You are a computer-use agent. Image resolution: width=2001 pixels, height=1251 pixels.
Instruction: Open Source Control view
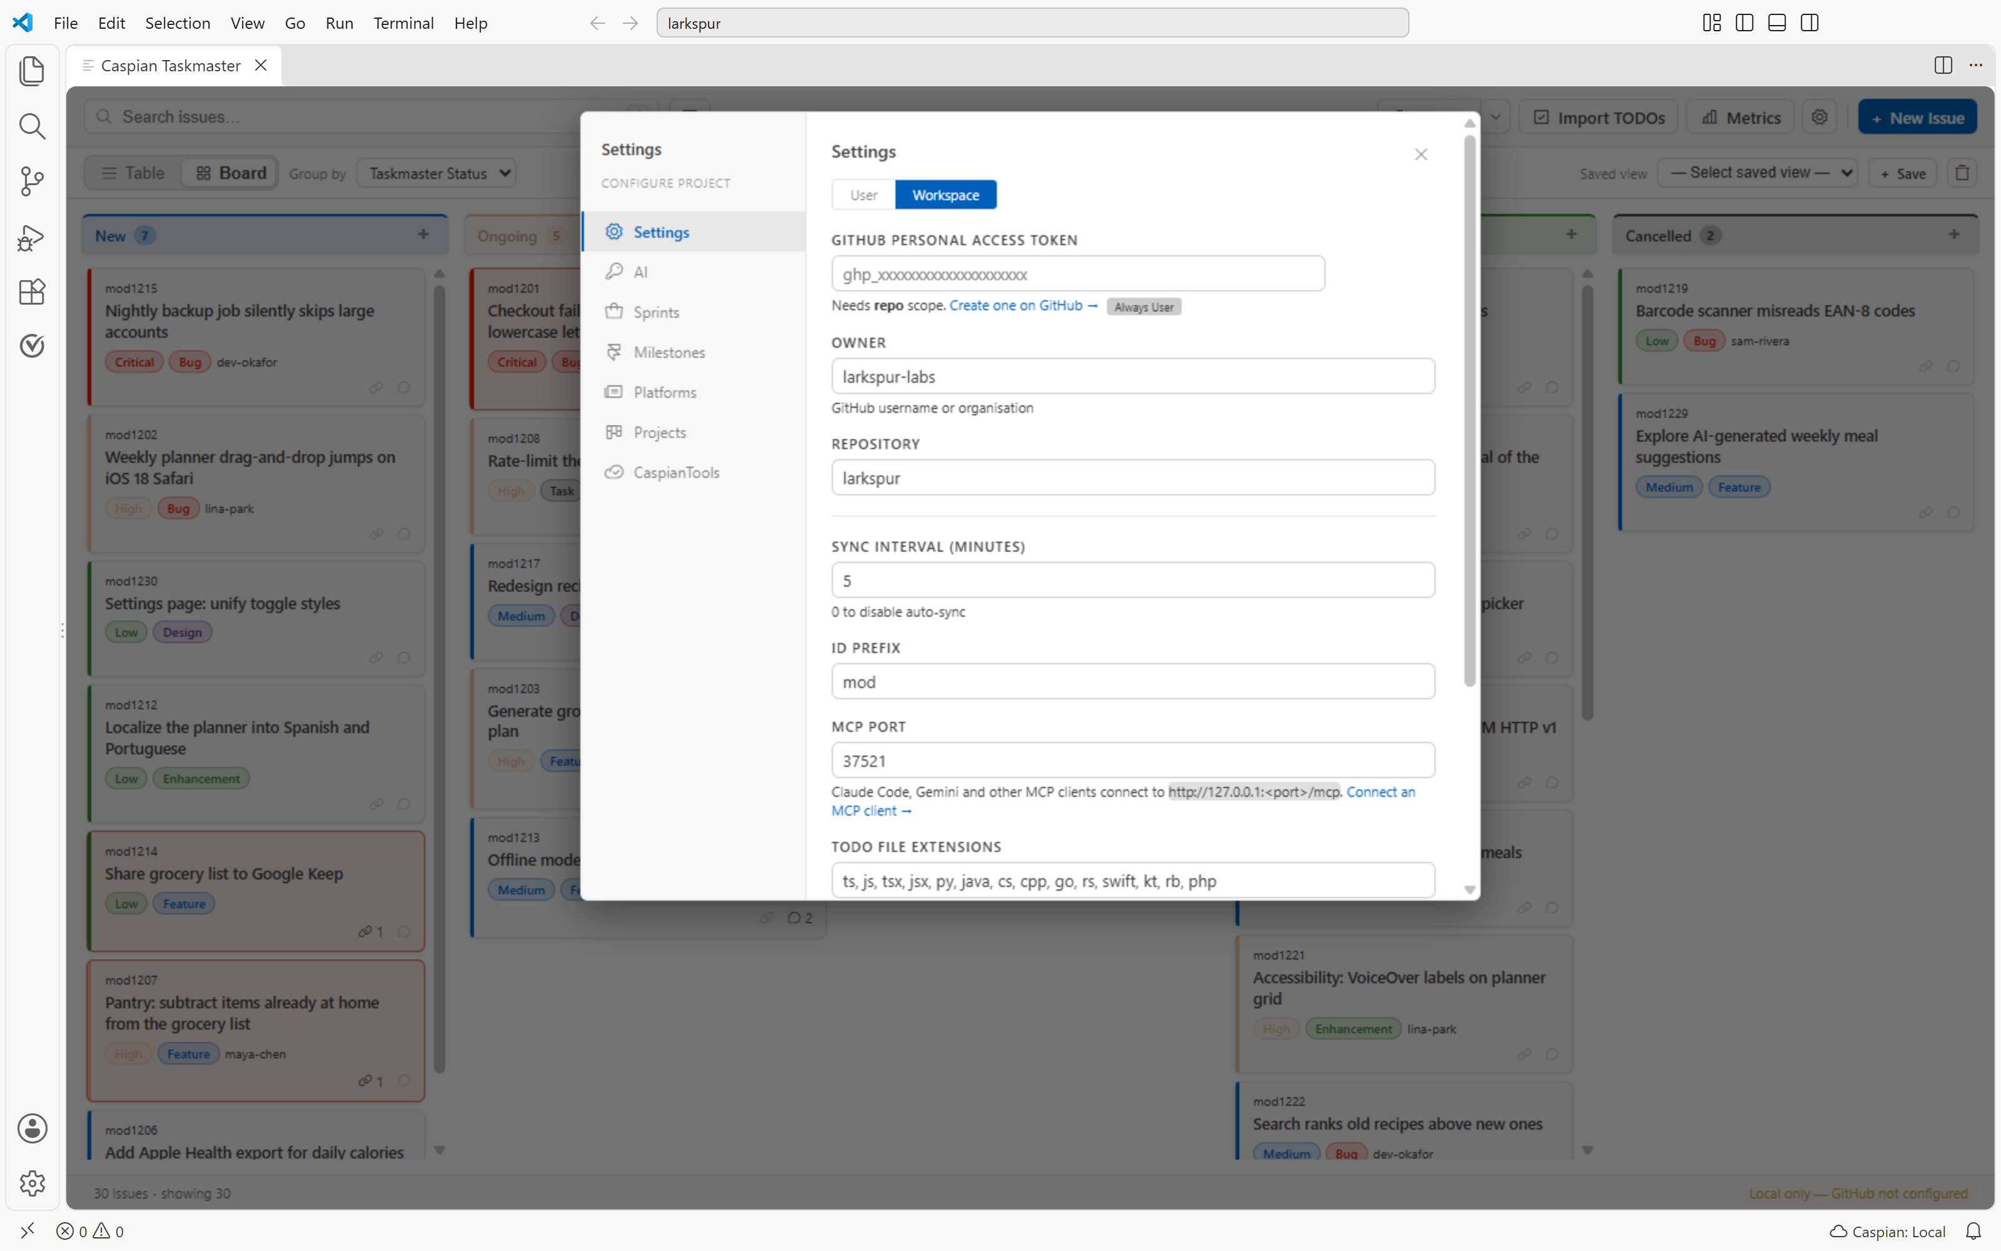(31, 181)
